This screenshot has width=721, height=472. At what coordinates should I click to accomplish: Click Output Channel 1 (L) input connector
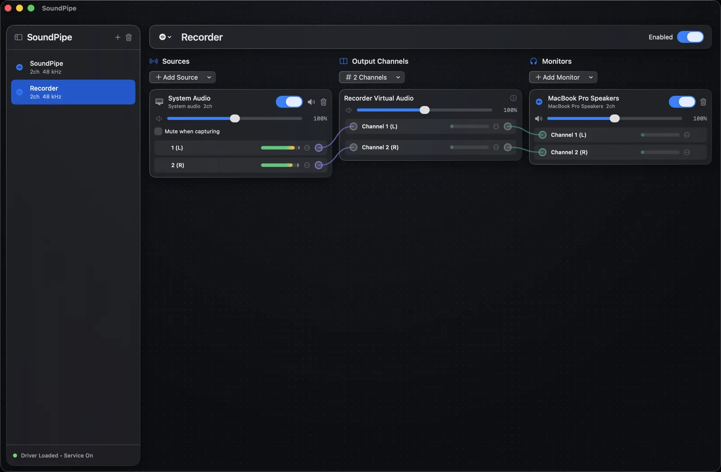click(x=353, y=127)
